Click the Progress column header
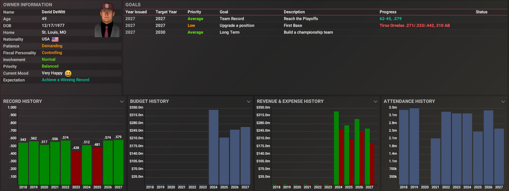509x191 pixels. point(388,12)
